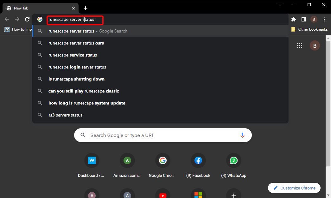Screen dimensions: 331x198
Task: Select suggestion can you still play runescape classic
Action: tap(161, 91)
